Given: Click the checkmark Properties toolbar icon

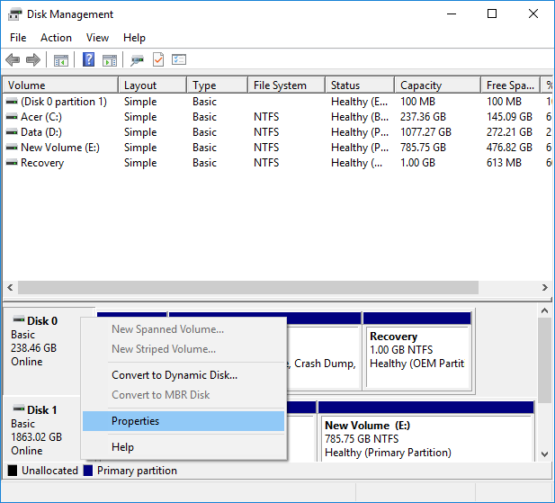Looking at the screenshot, I should click(158, 60).
